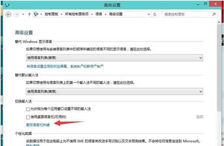Click the 替代默认输入法 section label
Screen dimensions: 224x146
tap(27, 75)
